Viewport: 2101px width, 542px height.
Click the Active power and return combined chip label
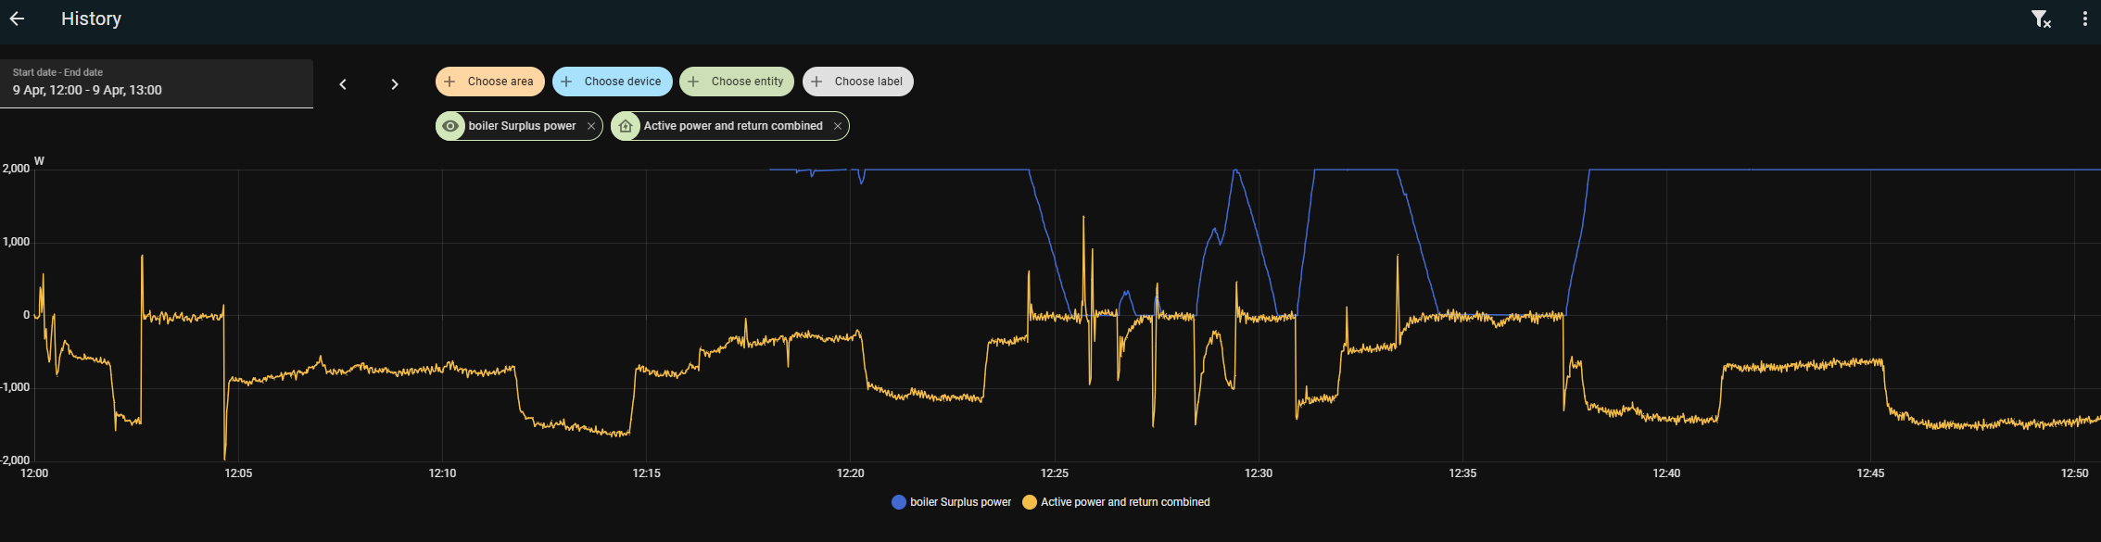click(733, 126)
